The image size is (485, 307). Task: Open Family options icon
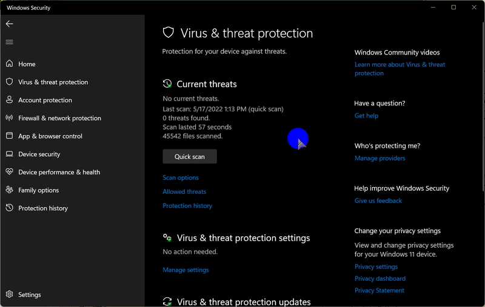pyautogui.click(x=9, y=190)
